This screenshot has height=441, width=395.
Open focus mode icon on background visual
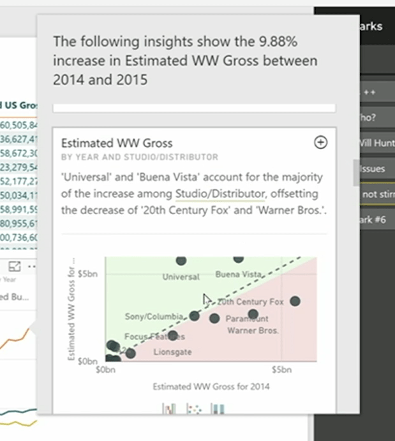14,266
